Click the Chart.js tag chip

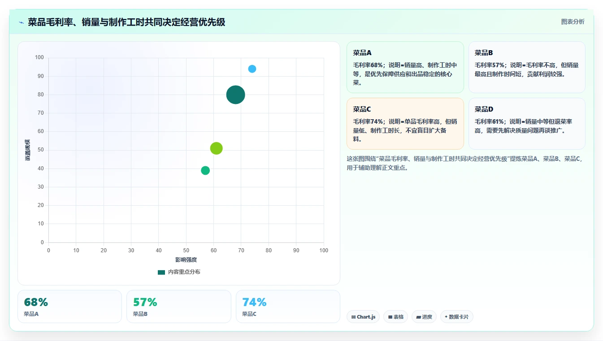363,317
